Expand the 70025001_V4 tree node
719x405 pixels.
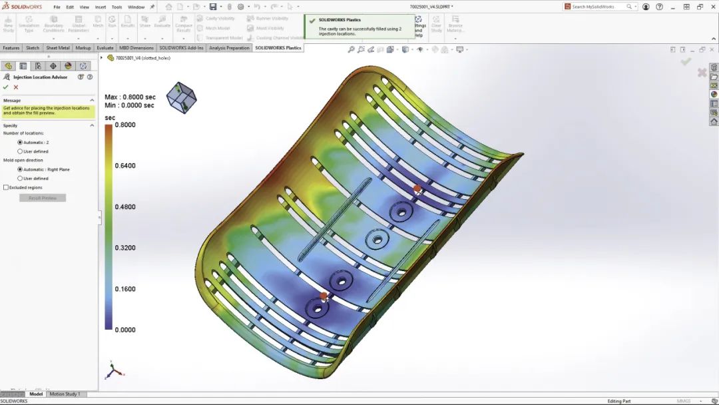pyautogui.click(x=101, y=57)
